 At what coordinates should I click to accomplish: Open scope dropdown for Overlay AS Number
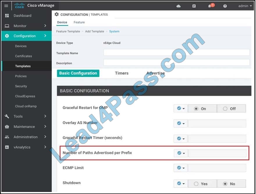click(x=181, y=123)
